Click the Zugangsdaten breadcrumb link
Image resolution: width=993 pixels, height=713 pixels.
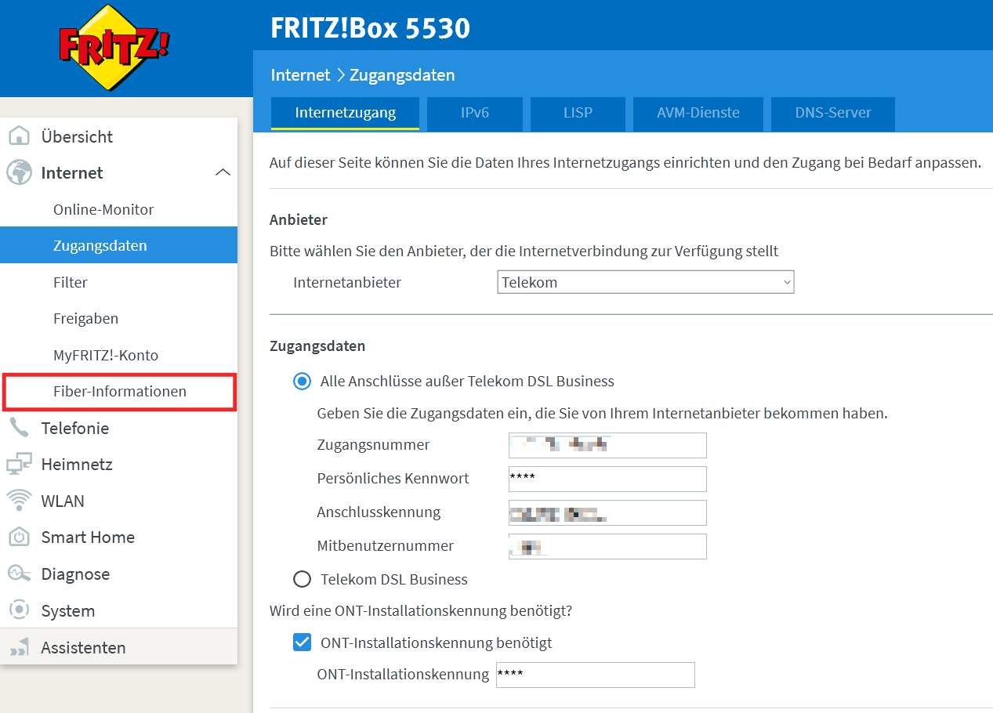[402, 74]
